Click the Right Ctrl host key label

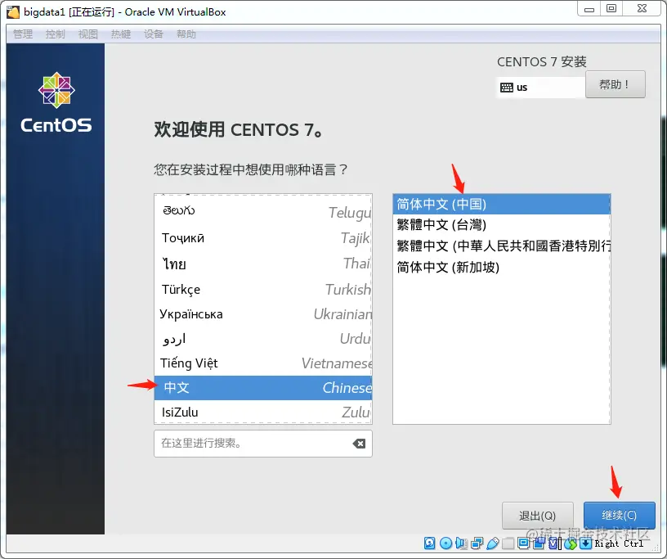click(x=619, y=543)
